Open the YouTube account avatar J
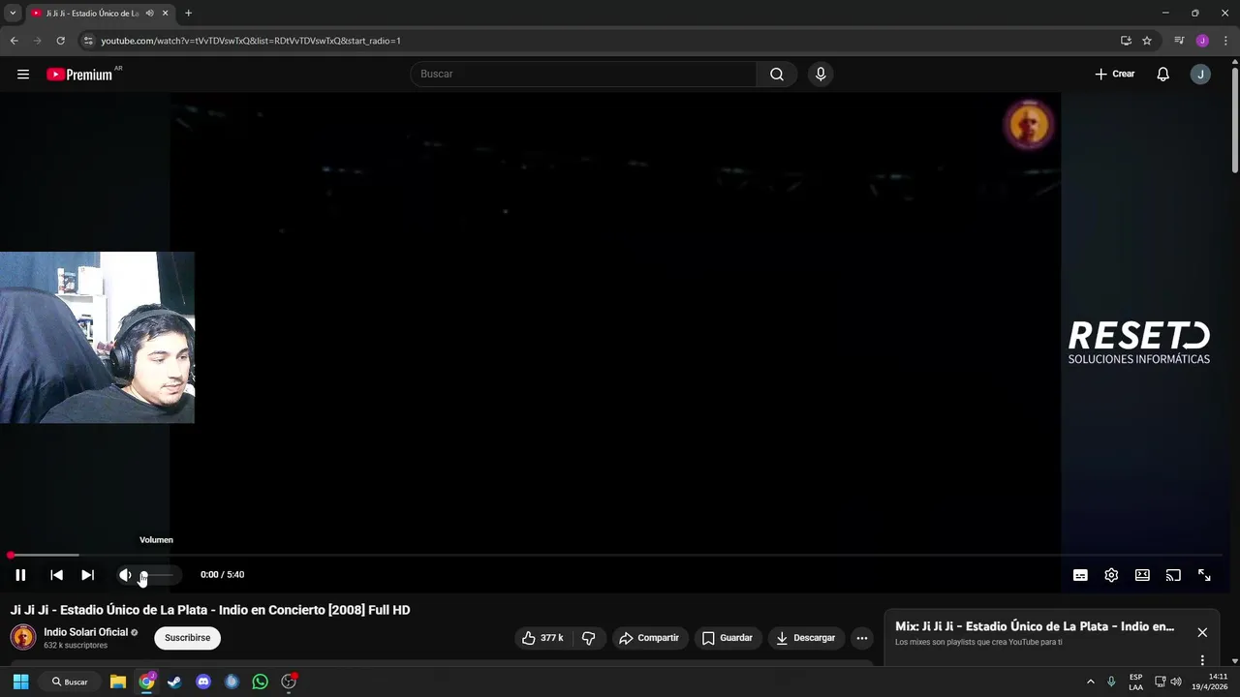Viewport: 1240px width, 697px height. 1200,75
